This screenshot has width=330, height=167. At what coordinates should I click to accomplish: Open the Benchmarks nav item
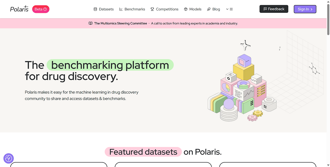(x=132, y=9)
